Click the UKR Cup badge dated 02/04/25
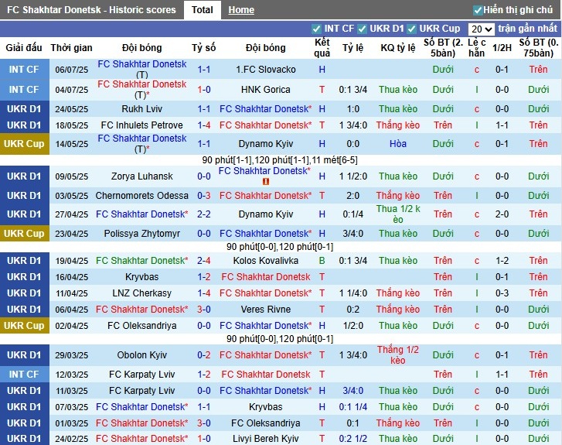The width and height of the screenshot is (562, 445). click(x=23, y=326)
